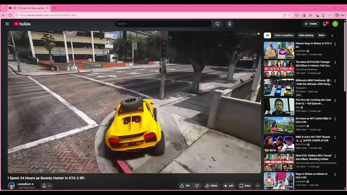The width and height of the screenshot is (347, 195).
Task: Open the tab actions dropdown at far left
Action: (4, 8)
